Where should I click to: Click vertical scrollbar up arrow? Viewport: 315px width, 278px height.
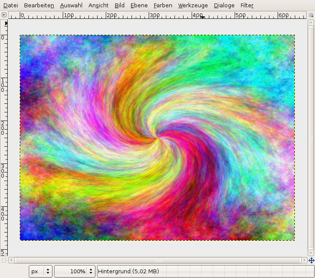[x=311, y=22]
